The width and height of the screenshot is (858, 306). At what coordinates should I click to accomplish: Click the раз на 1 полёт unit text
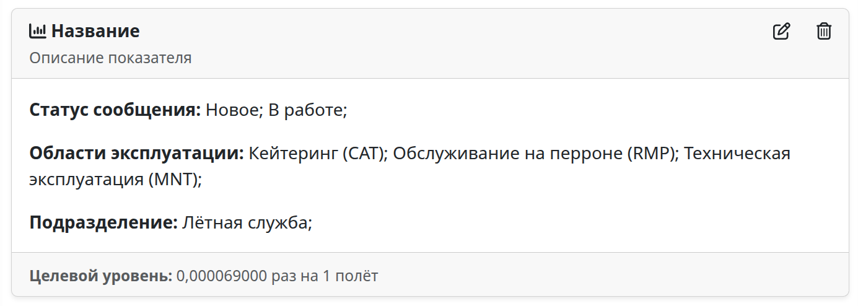tap(325, 276)
